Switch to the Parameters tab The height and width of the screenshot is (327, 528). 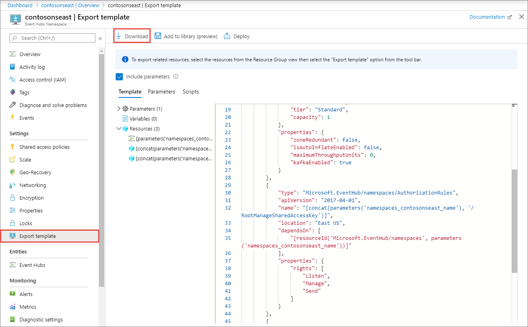(x=161, y=91)
